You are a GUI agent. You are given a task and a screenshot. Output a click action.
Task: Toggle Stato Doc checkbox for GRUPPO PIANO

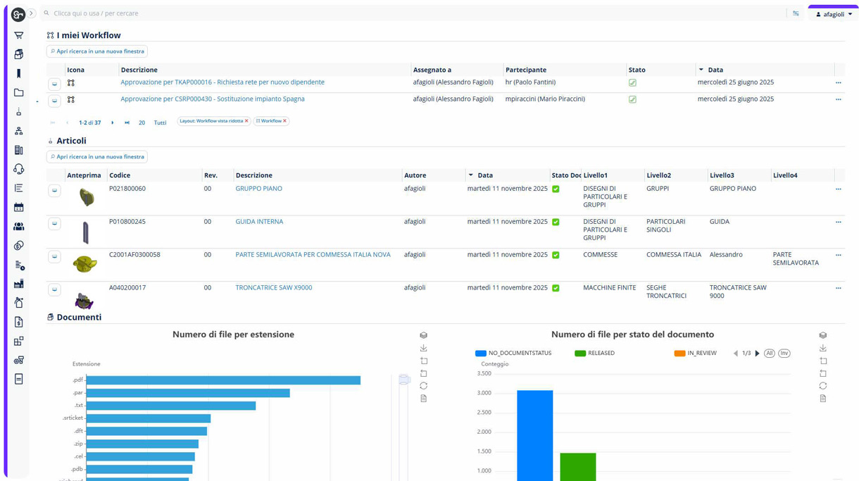(556, 189)
